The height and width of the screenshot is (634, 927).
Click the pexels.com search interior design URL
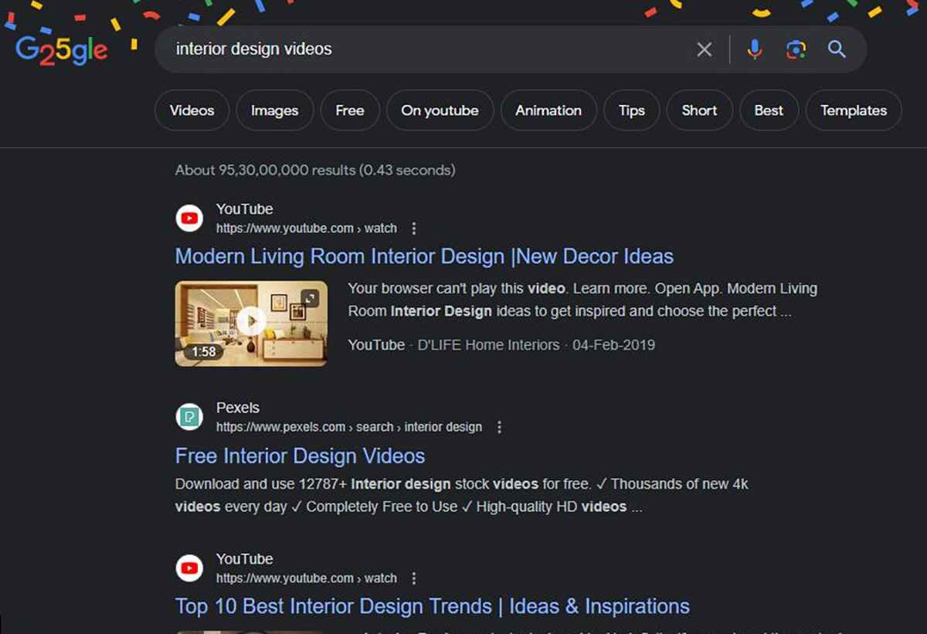click(349, 427)
